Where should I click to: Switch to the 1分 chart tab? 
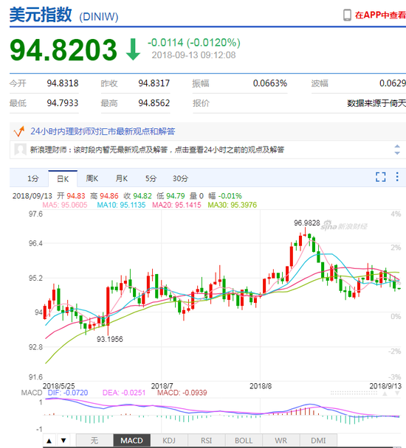pos(33,178)
